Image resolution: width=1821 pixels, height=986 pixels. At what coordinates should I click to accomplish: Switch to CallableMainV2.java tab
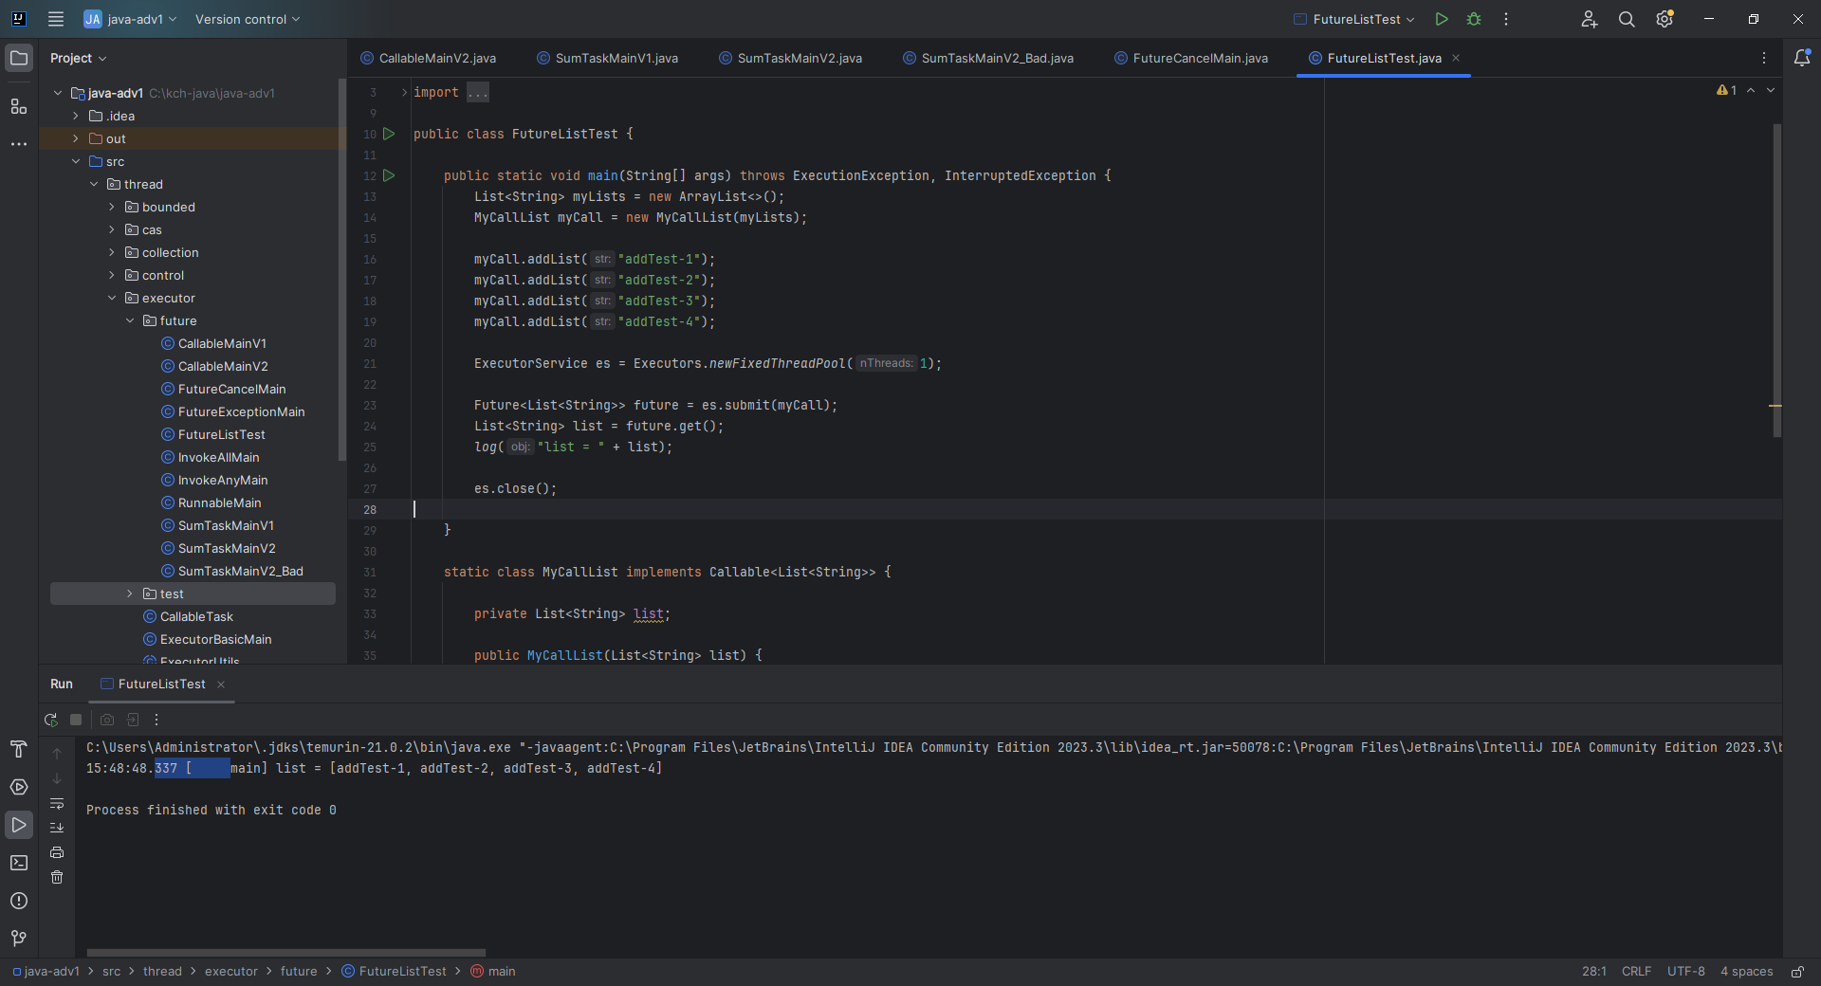tap(429, 58)
